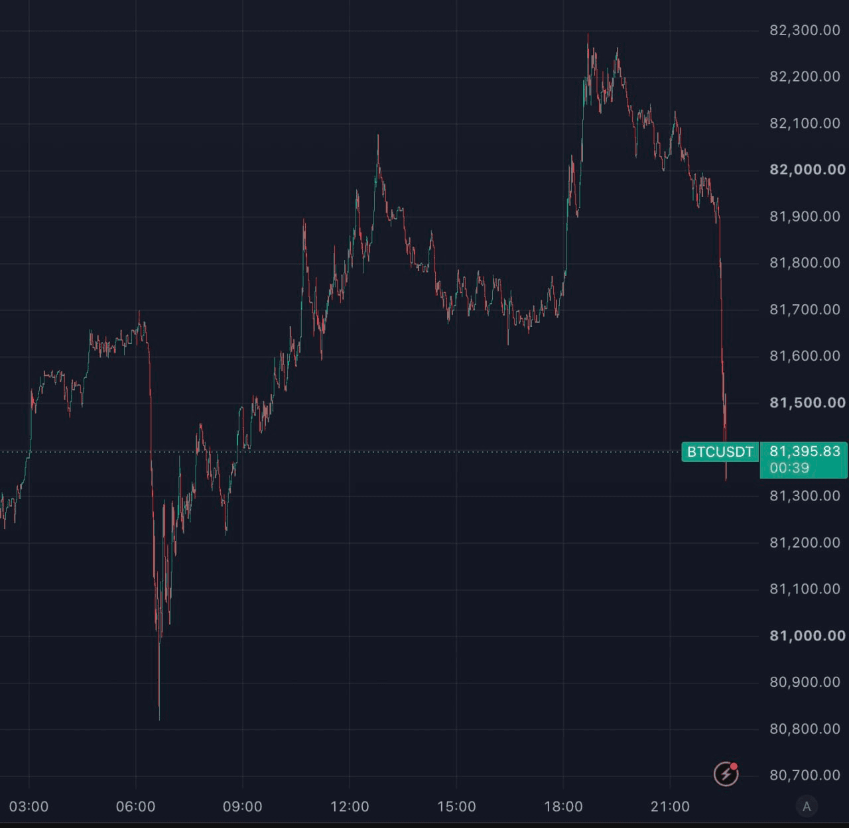Select the 18:00 time axis label
Screen dimensions: 849x828
(563, 807)
